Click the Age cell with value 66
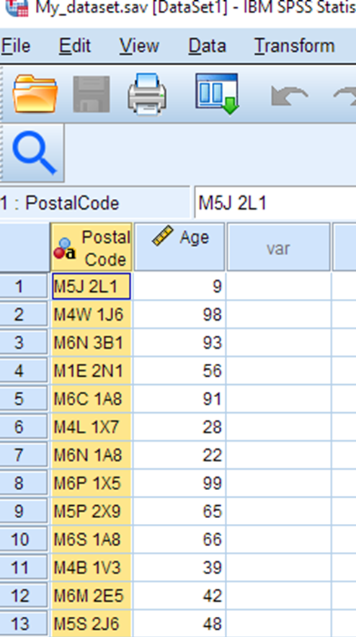356x637 pixels. tap(179, 539)
